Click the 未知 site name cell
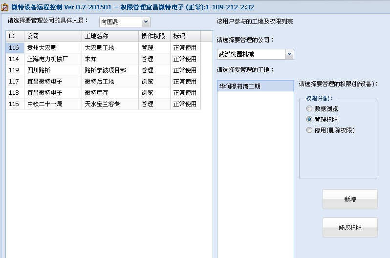390x258 pixels. click(x=110, y=59)
